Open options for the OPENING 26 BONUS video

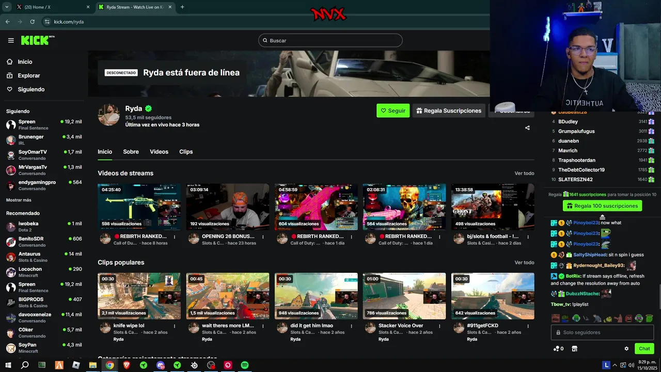click(263, 237)
